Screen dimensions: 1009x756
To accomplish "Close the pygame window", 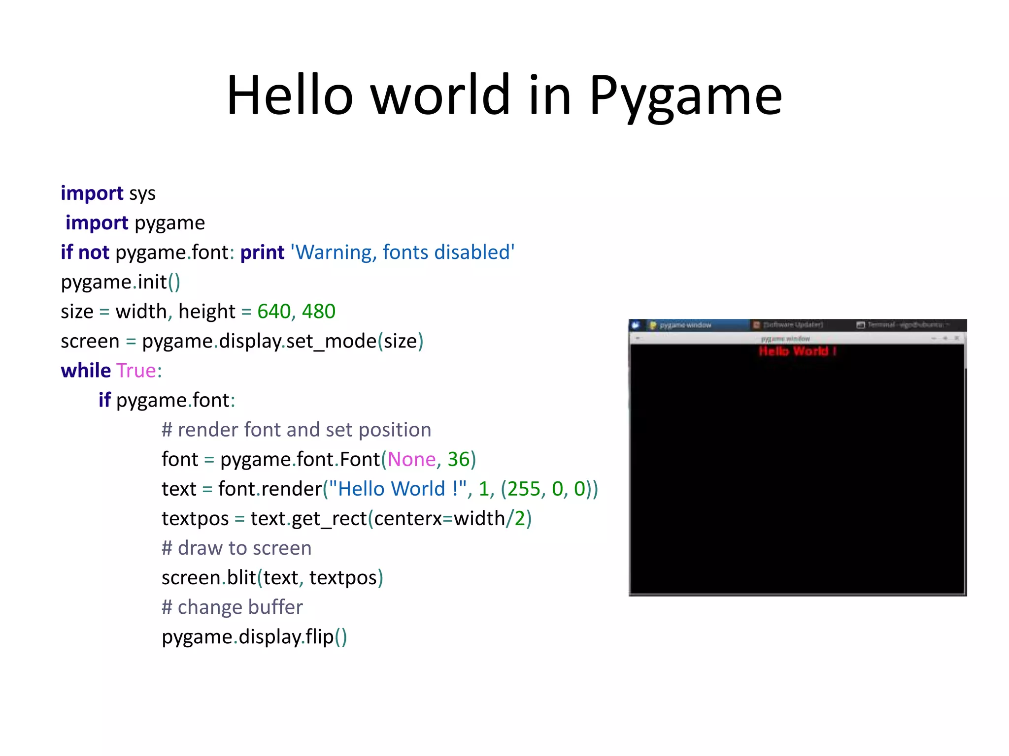I will [956, 339].
